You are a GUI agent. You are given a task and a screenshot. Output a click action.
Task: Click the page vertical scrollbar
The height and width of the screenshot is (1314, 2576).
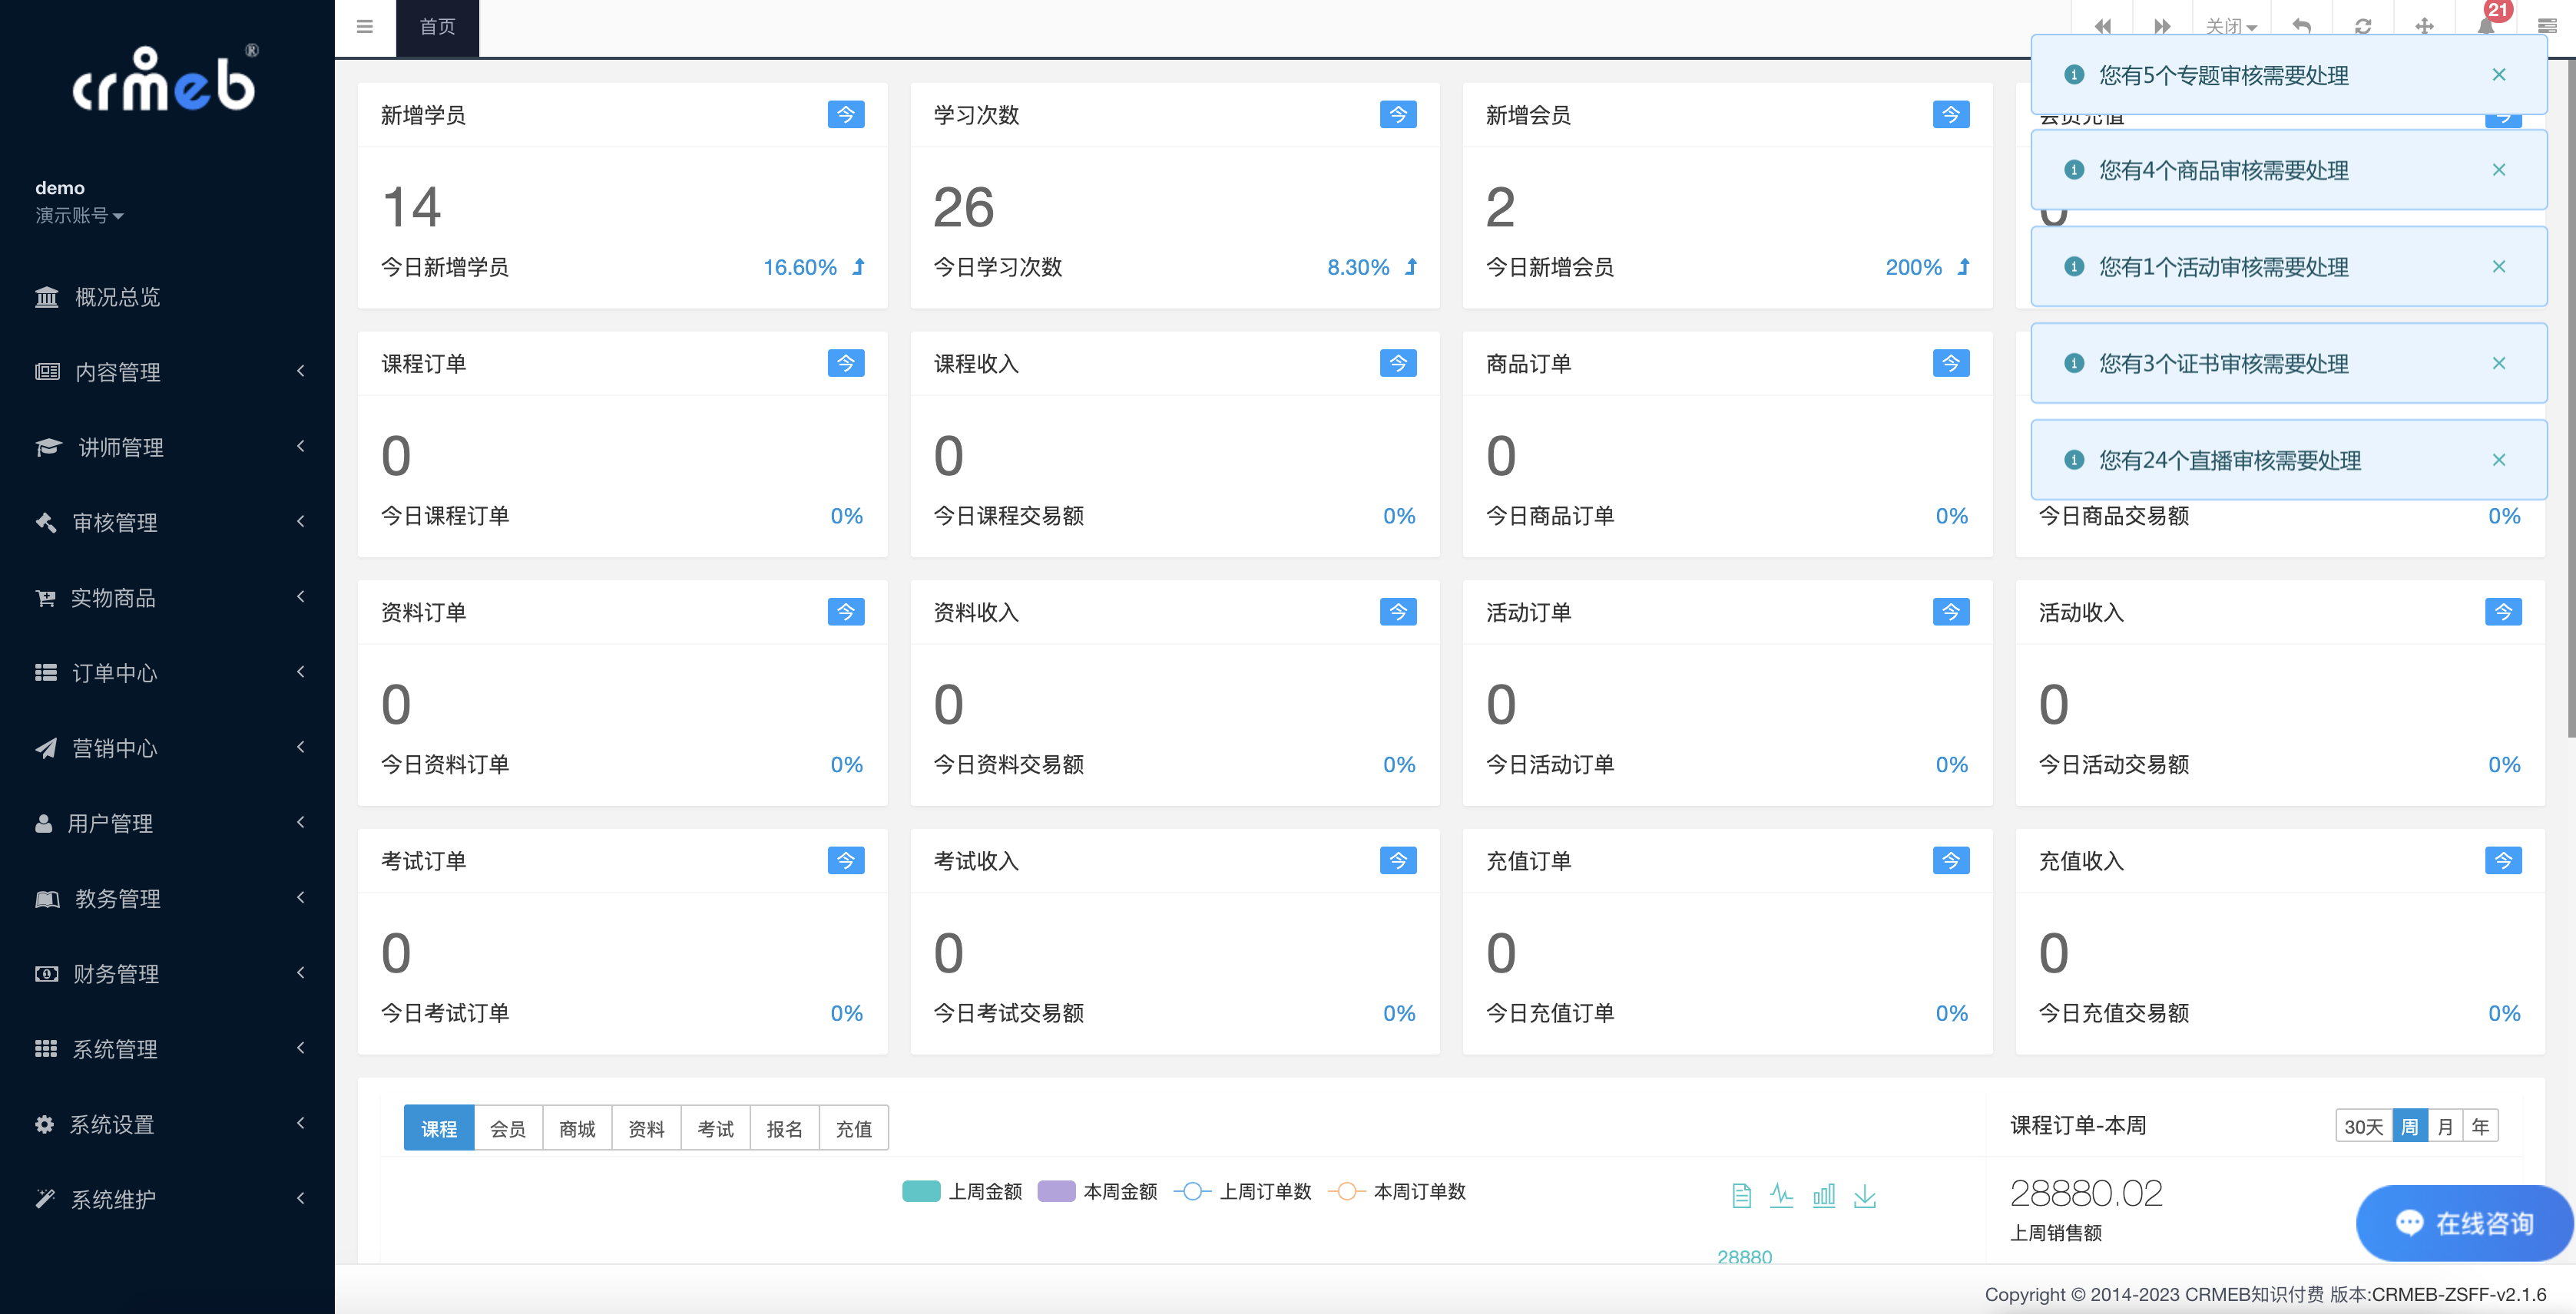point(2571,400)
